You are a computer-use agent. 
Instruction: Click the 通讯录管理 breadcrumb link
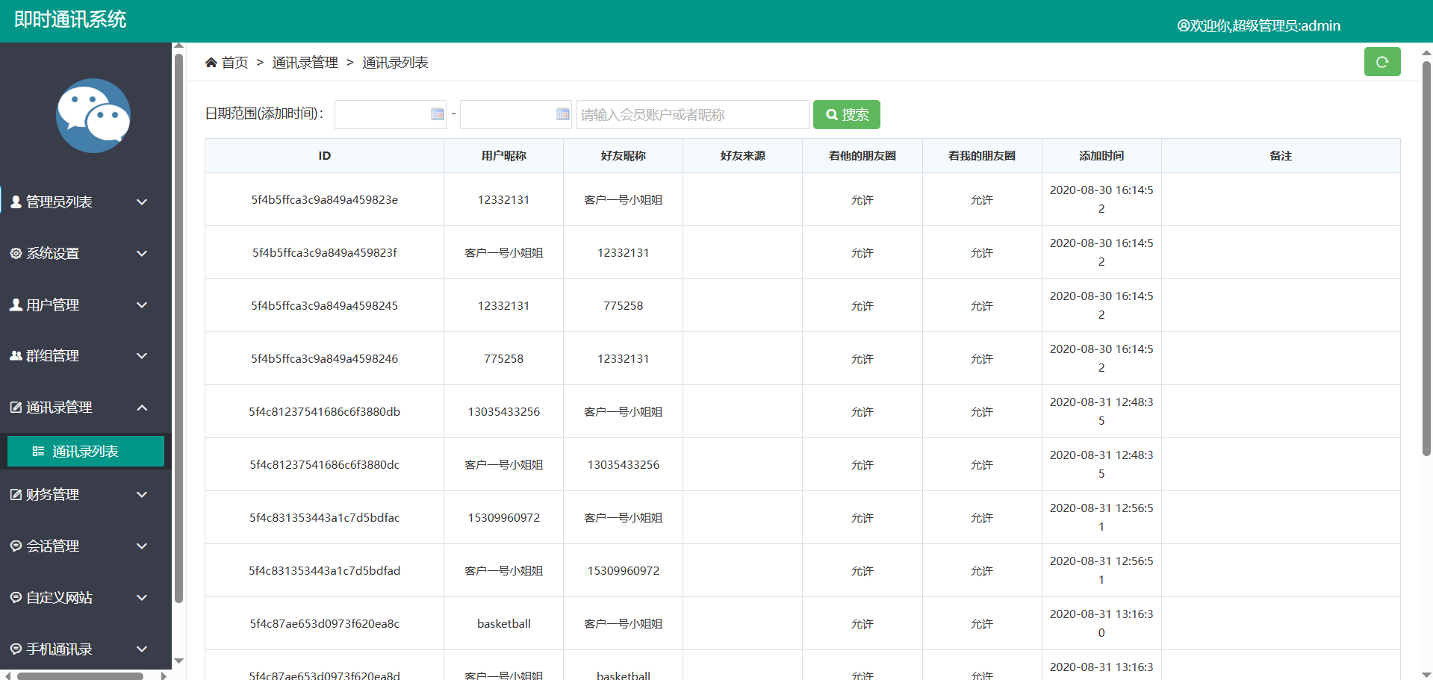pyautogui.click(x=305, y=63)
